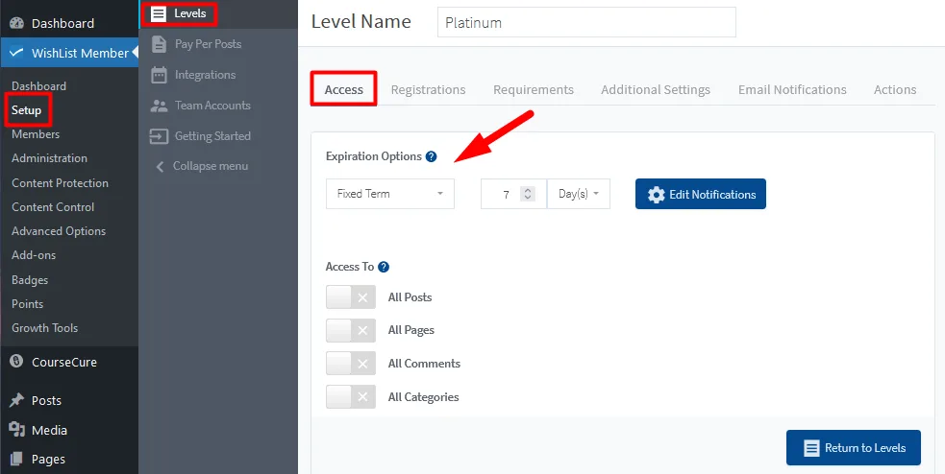This screenshot has height=474, width=945.
Task: Open Content Control in the sidebar
Action: (x=53, y=207)
